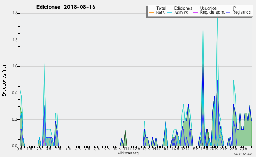Click the CC BY-SA 3.0 license text
The height and width of the screenshot is (157, 256).
click(x=243, y=154)
